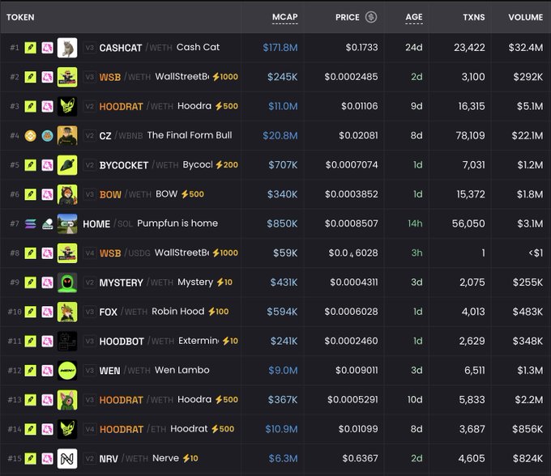Click the HOODRAT /ETH row token avatar
Screen dimensions: 551x476
[67, 429]
